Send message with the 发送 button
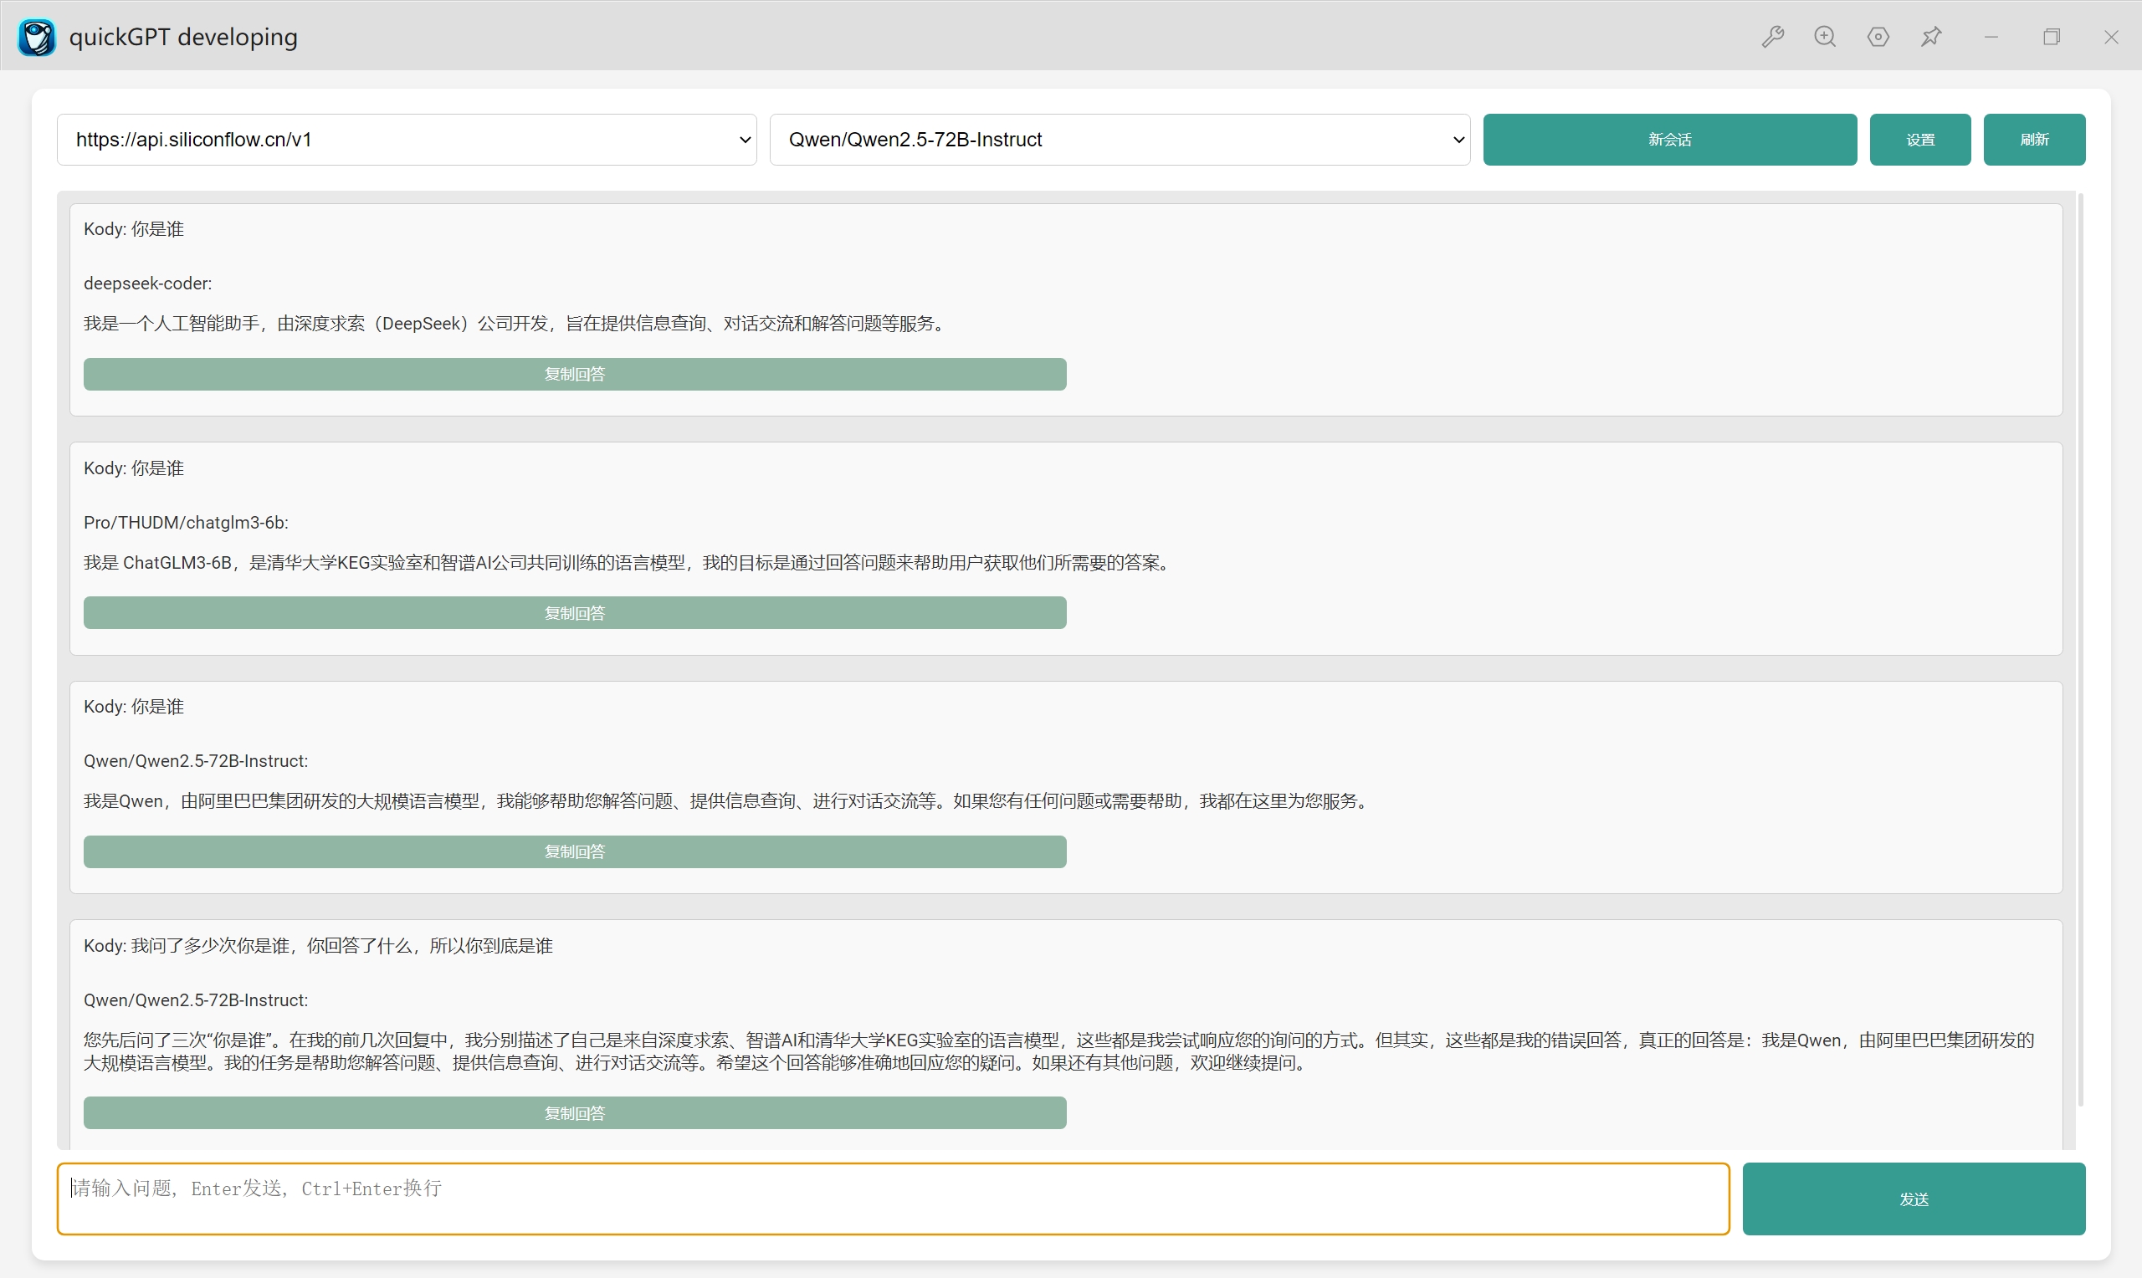2142x1278 pixels. point(1913,1199)
